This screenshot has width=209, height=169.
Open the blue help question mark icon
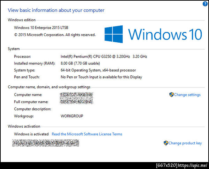click(205, 4)
